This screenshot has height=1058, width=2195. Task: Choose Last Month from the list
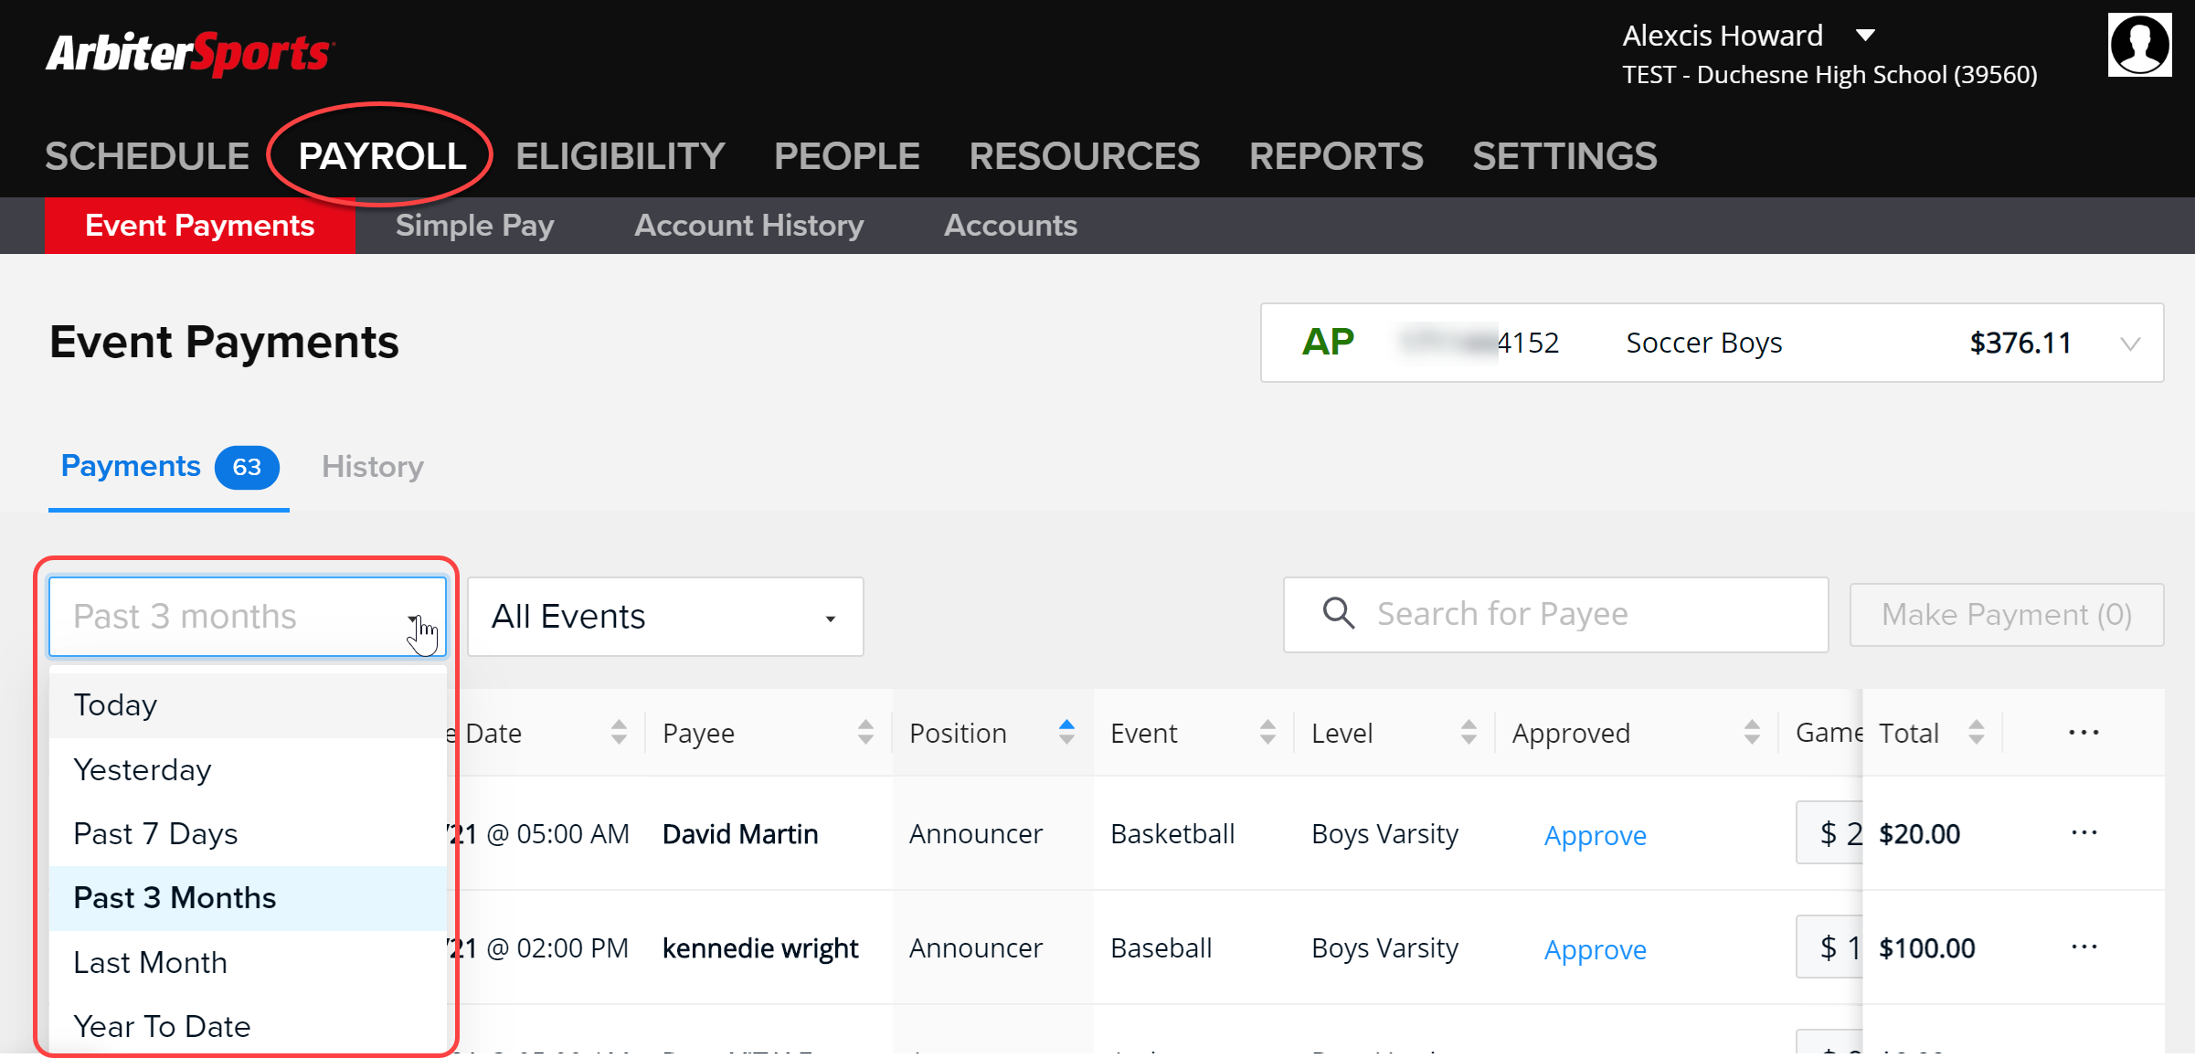point(248,963)
